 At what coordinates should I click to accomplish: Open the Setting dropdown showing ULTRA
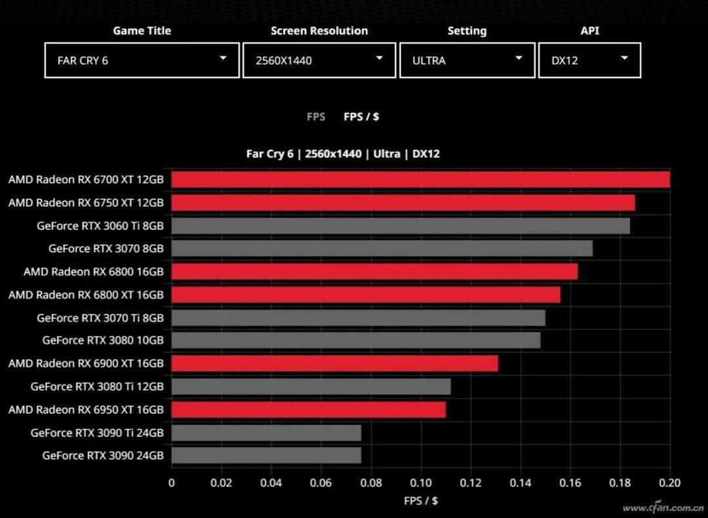467,60
